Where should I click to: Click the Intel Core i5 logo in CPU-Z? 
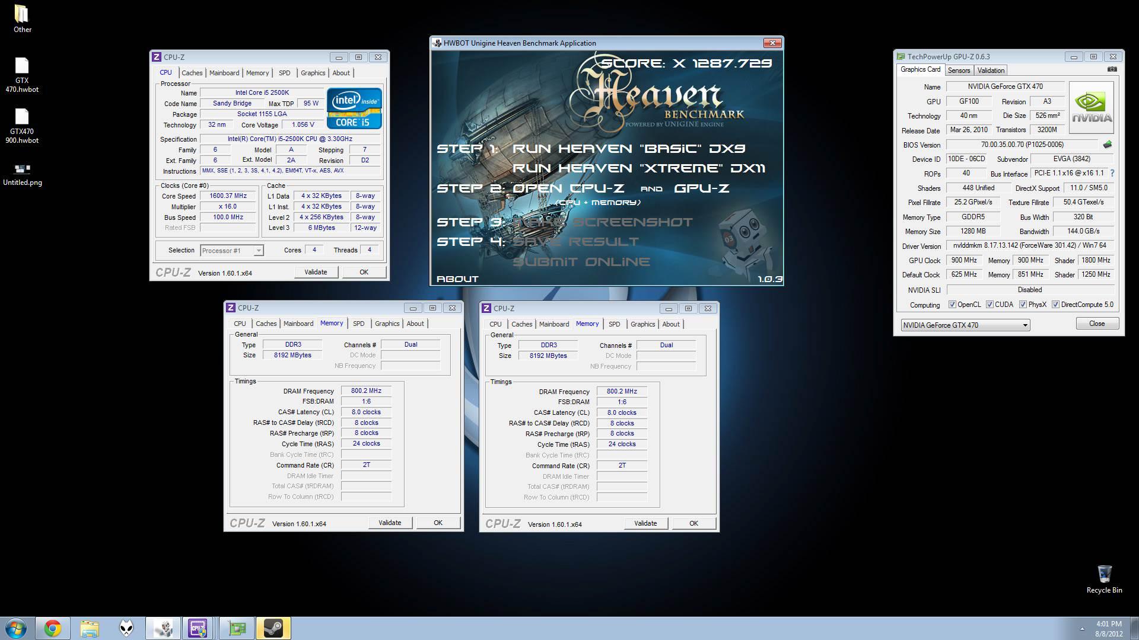354,108
